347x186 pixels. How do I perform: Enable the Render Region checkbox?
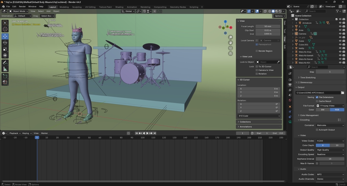(x=257, y=51)
